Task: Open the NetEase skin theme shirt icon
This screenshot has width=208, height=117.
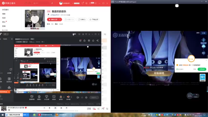Action: point(82,3)
